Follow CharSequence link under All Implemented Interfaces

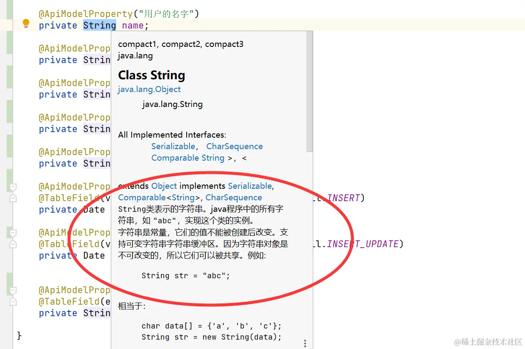(234, 146)
